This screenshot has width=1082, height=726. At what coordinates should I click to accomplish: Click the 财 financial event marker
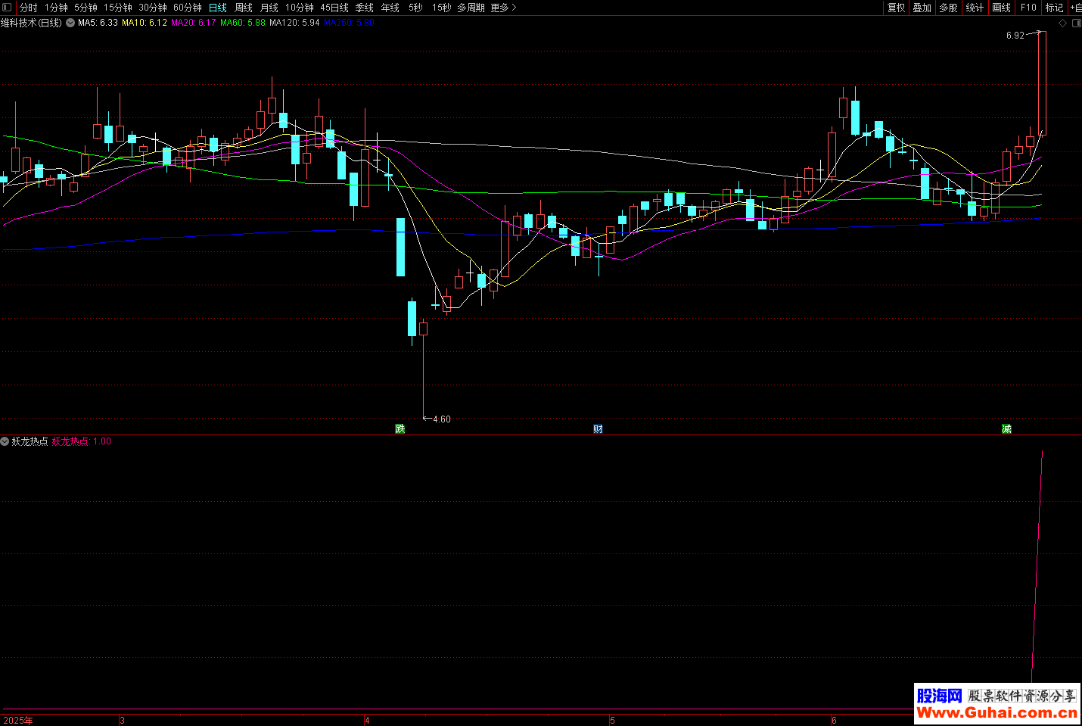click(x=598, y=429)
